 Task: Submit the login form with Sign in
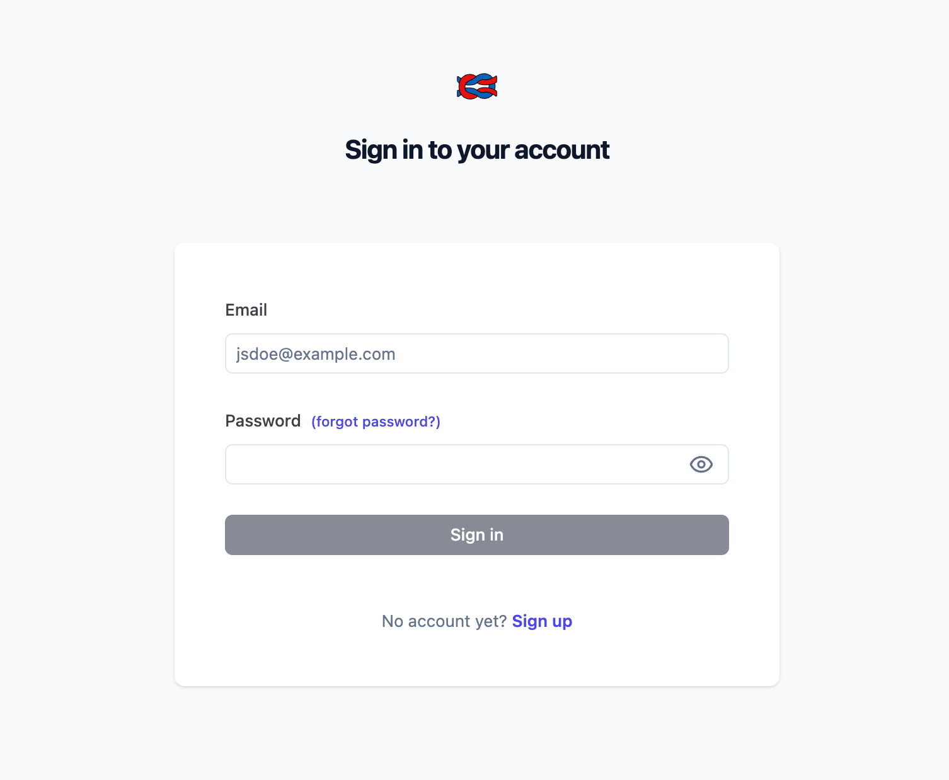coord(477,535)
